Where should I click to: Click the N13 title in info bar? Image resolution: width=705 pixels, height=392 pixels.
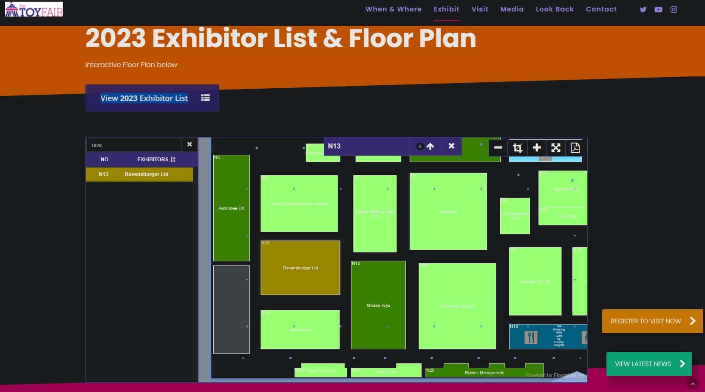tap(334, 146)
